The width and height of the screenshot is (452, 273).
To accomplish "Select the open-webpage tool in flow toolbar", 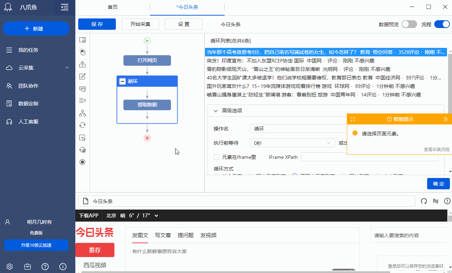I will tap(82, 40).
